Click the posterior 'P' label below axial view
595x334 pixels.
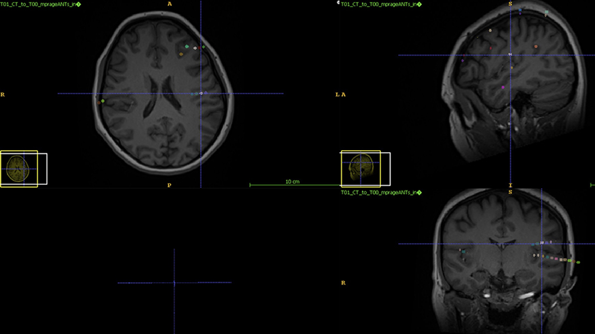pos(169,185)
